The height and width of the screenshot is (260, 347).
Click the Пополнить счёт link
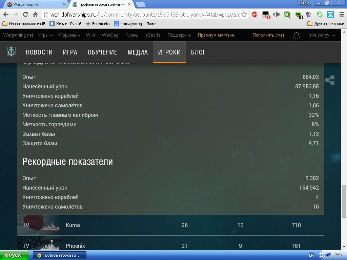pos(268,35)
